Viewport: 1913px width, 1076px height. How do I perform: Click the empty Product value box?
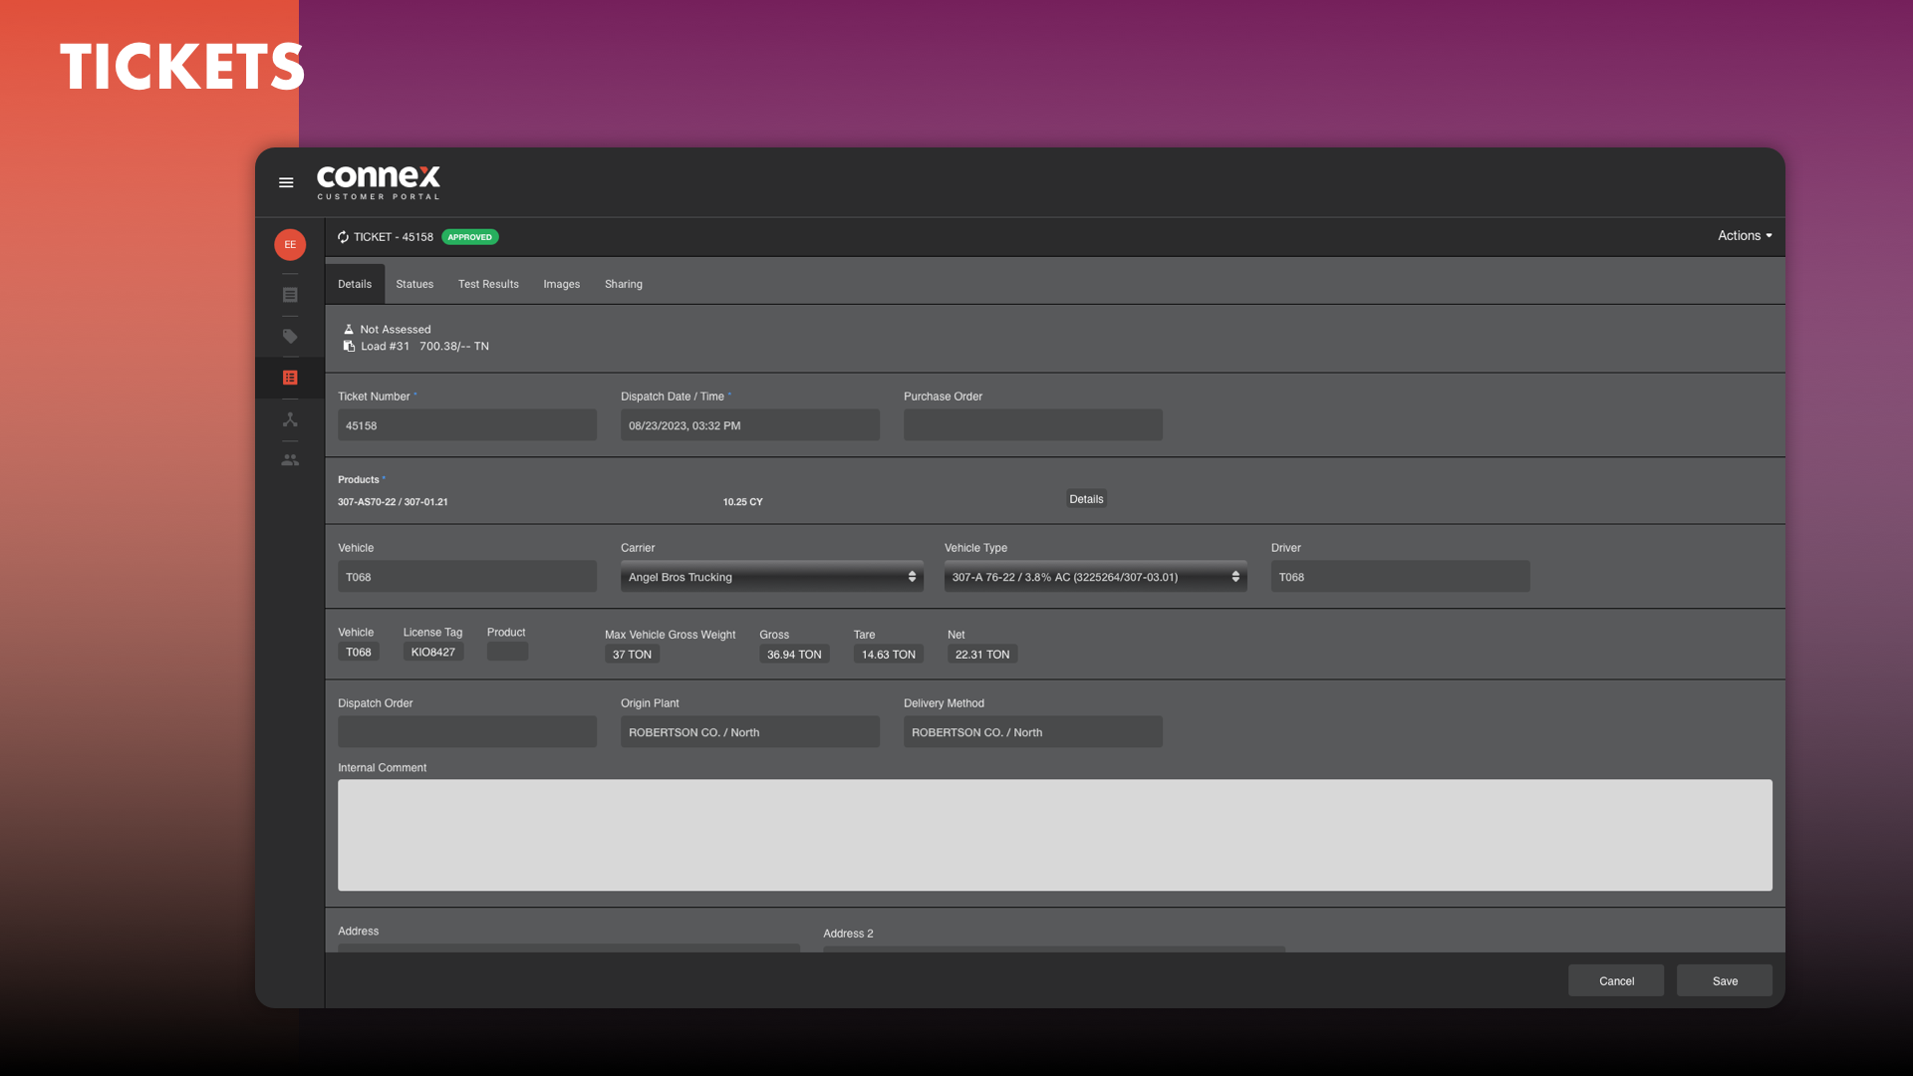pyautogui.click(x=507, y=652)
